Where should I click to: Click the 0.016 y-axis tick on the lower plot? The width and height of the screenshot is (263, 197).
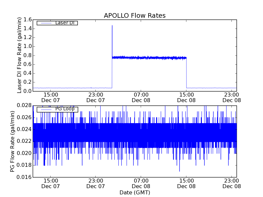[25, 177]
